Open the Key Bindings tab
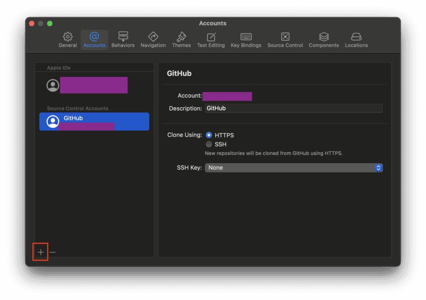This screenshot has width=426, height=300. tap(246, 40)
